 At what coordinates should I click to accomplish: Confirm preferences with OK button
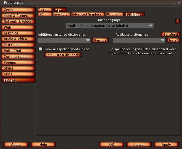(112, 144)
